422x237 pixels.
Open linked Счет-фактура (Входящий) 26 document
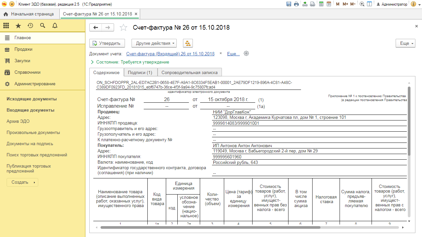click(x=170, y=54)
